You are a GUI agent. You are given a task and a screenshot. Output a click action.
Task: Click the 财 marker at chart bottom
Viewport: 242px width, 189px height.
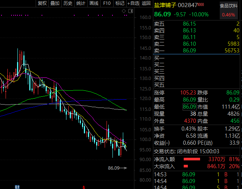17,186
